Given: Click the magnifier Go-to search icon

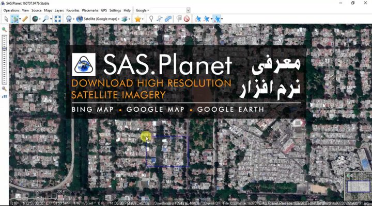Looking at the screenshot, I should click(x=46, y=19).
